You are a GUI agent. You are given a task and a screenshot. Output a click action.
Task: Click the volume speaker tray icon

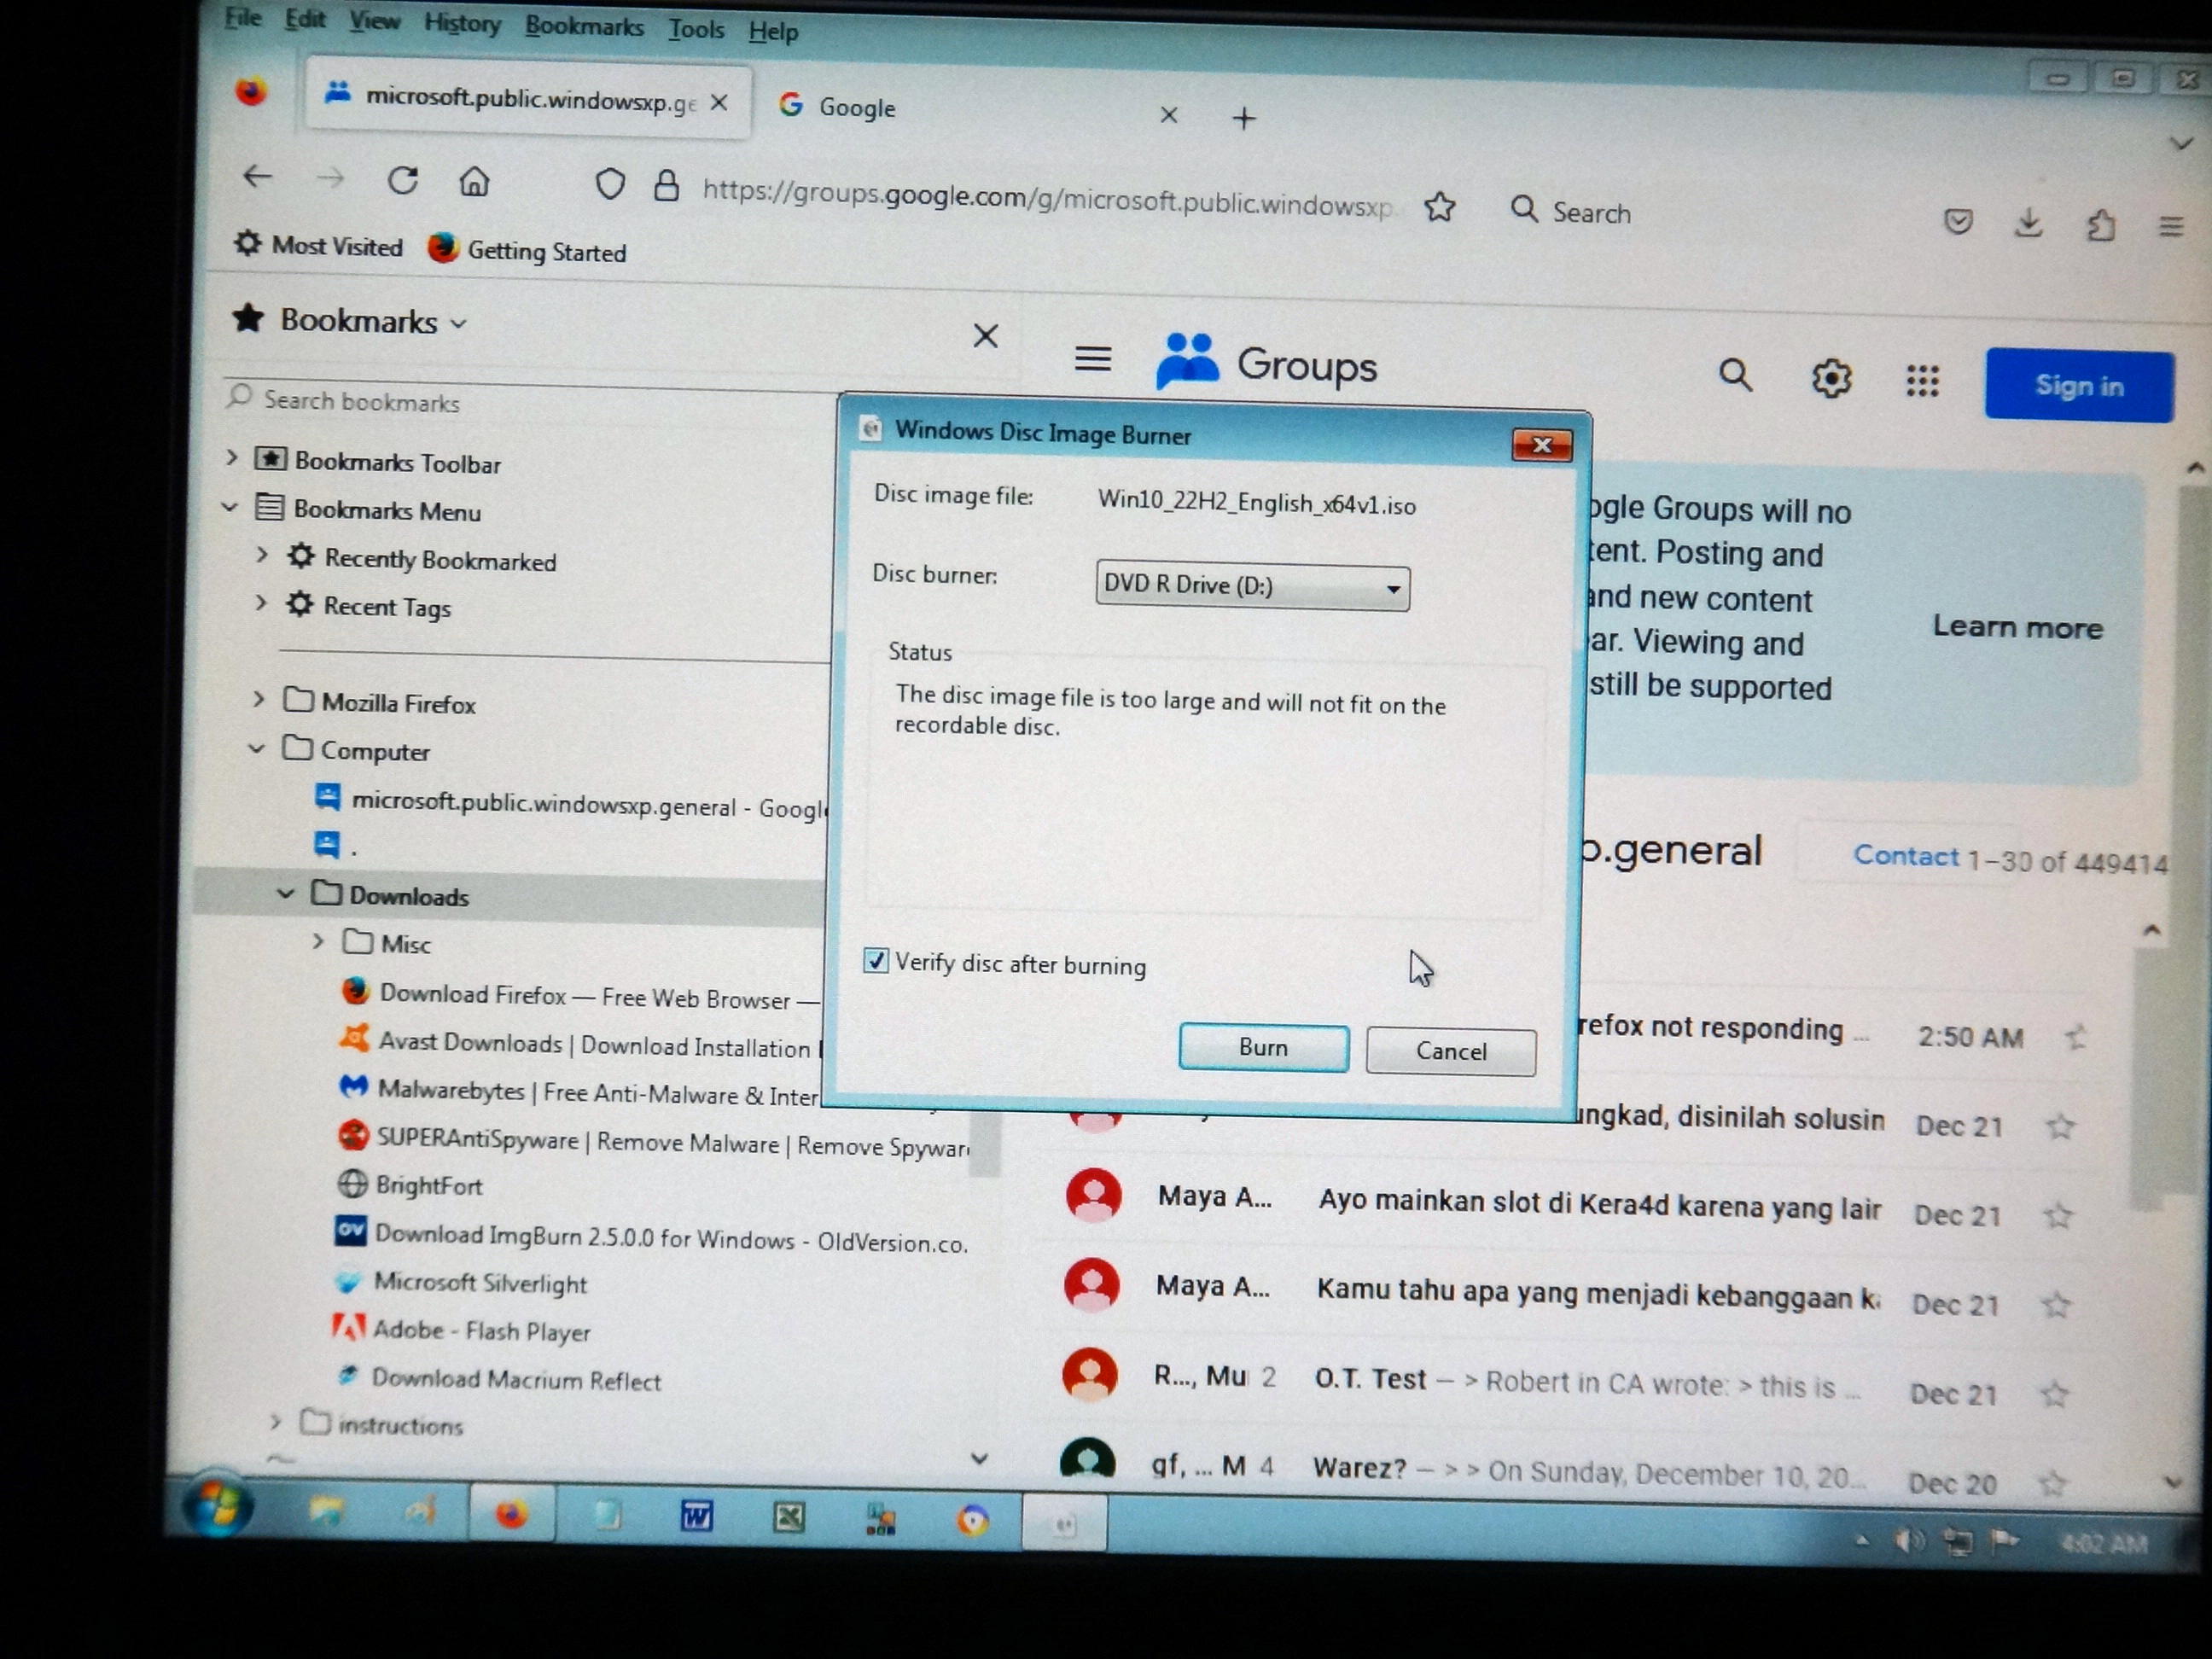(x=1908, y=1541)
